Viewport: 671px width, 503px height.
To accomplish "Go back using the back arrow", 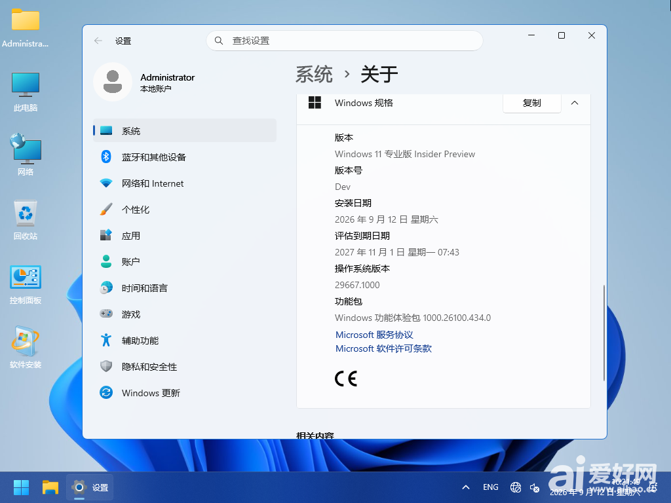I will click(x=98, y=41).
